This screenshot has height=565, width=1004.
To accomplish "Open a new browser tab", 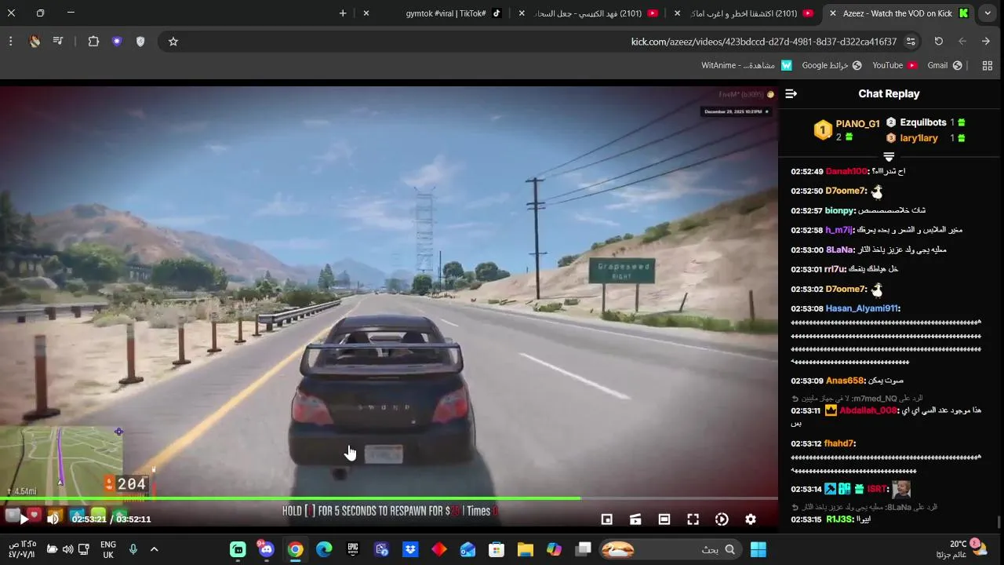I will (343, 13).
